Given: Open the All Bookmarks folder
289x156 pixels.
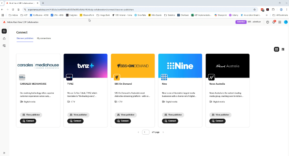Looking at the screenshot, I should tap(280, 15).
